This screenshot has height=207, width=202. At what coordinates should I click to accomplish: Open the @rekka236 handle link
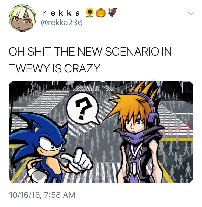click(62, 23)
